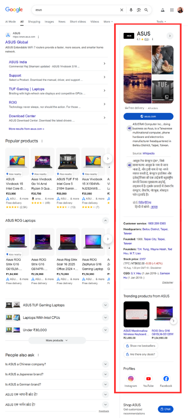The height and width of the screenshot is (418, 188).
Task: Open more options dots beside ASUS rating
Action: (x=152, y=39)
